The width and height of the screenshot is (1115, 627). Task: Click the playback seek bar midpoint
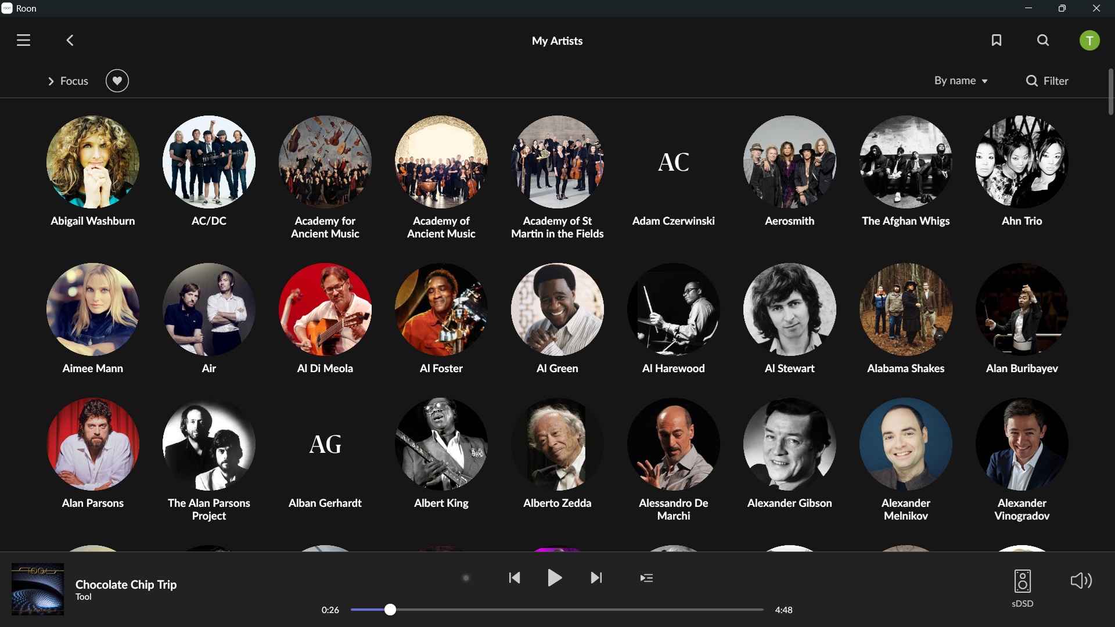point(557,610)
